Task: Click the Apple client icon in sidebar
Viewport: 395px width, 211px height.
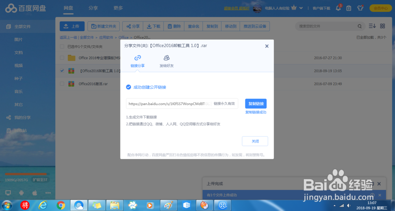Action: click(35, 192)
